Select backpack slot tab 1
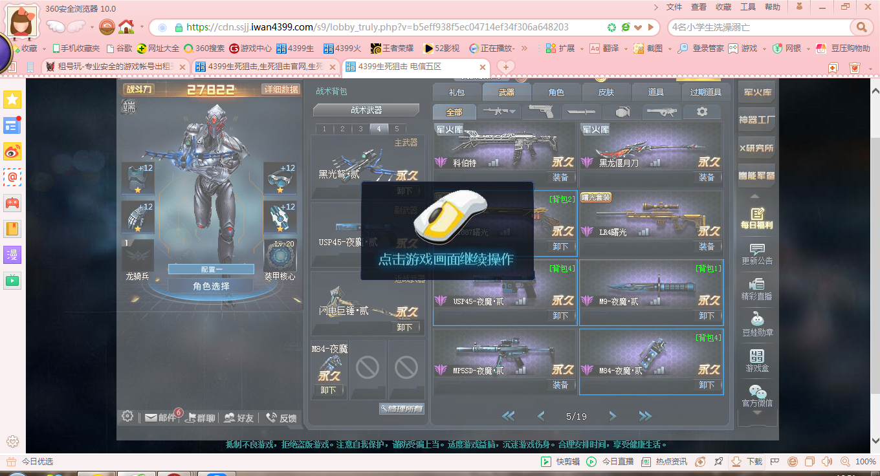The image size is (880, 476). (x=324, y=129)
